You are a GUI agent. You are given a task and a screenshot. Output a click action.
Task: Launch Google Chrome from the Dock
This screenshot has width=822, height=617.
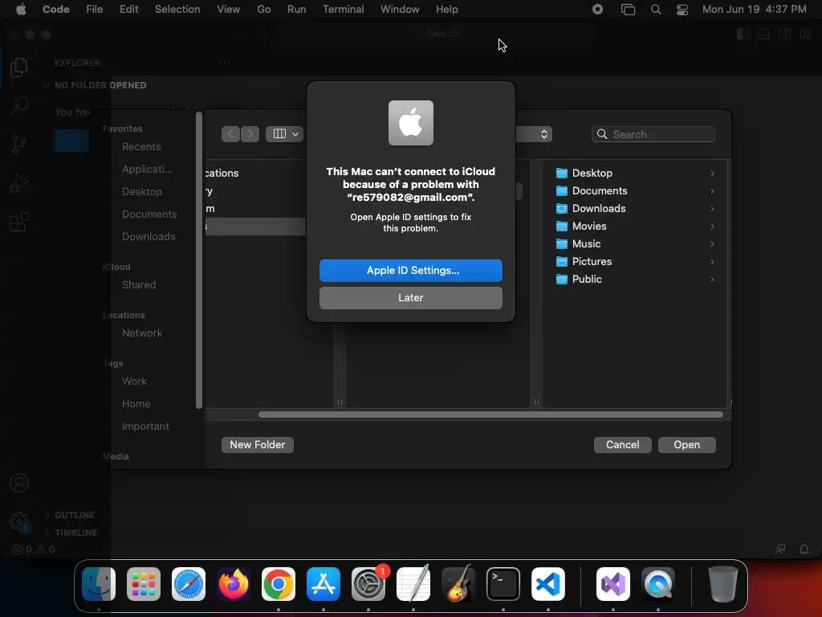click(x=279, y=584)
